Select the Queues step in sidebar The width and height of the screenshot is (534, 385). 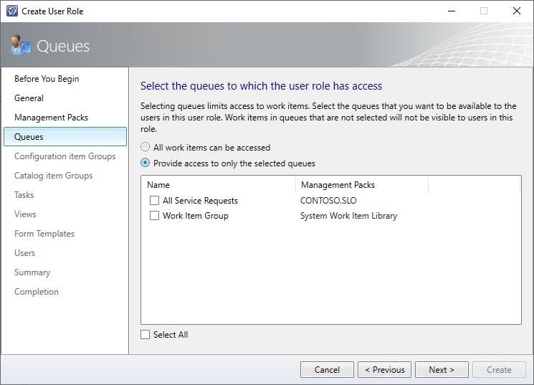29,137
